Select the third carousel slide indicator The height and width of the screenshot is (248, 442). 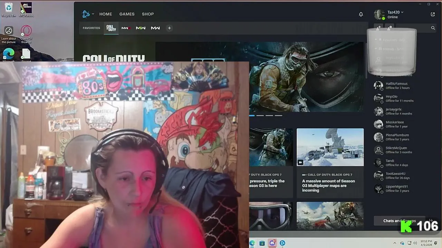click(269, 115)
